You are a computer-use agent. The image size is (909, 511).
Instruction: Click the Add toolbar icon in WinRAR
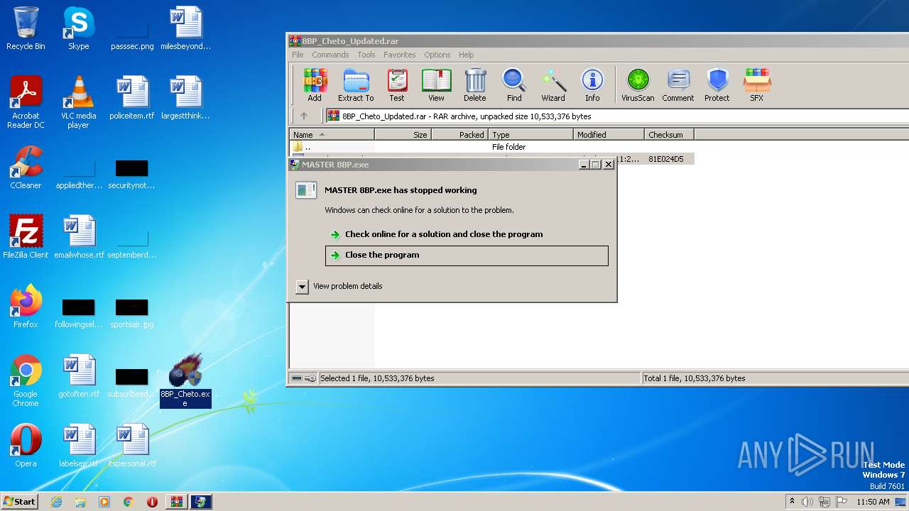[x=315, y=85]
